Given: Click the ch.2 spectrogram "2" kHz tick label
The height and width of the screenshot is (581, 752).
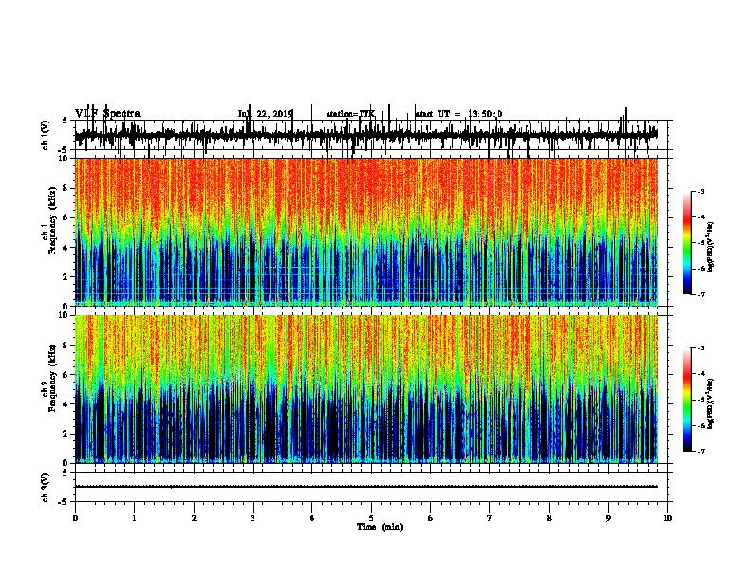Looking at the screenshot, I should [x=66, y=434].
